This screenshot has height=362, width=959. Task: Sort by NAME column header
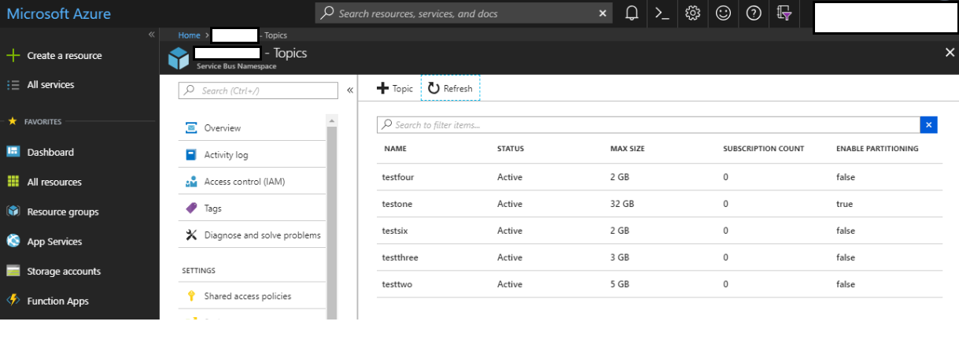tap(395, 149)
